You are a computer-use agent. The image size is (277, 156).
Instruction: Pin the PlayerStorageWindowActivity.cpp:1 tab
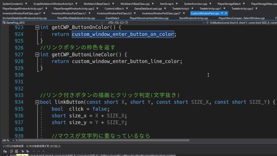[x=46, y=8]
